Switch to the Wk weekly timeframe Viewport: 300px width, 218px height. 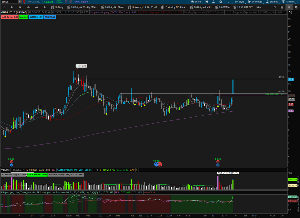37,7
